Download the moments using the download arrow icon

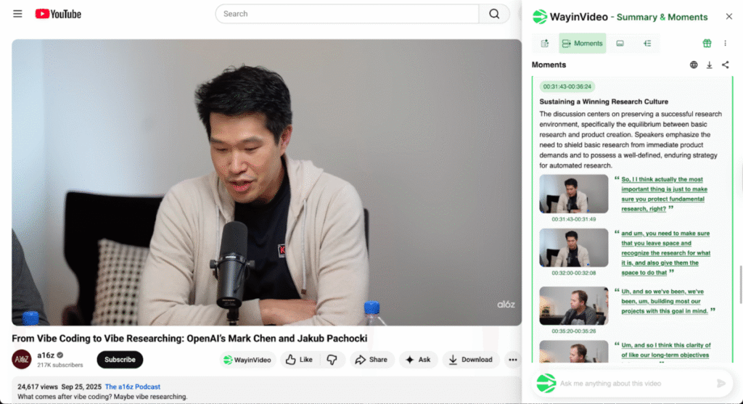click(x=710, y=65)
